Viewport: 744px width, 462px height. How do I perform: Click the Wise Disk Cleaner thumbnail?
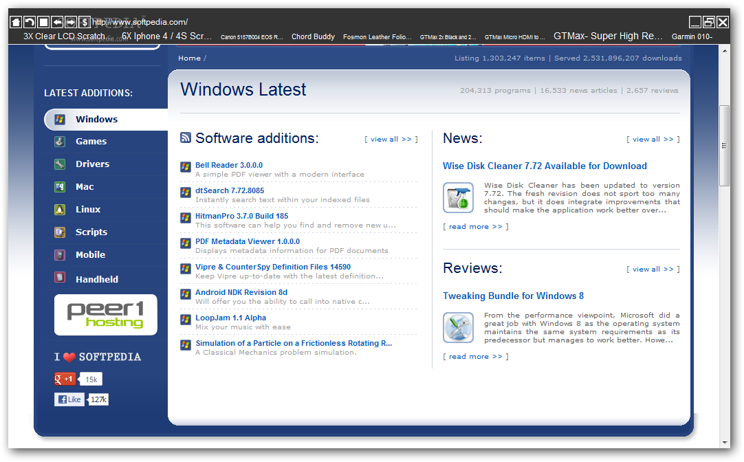click(x=459, y=198)
